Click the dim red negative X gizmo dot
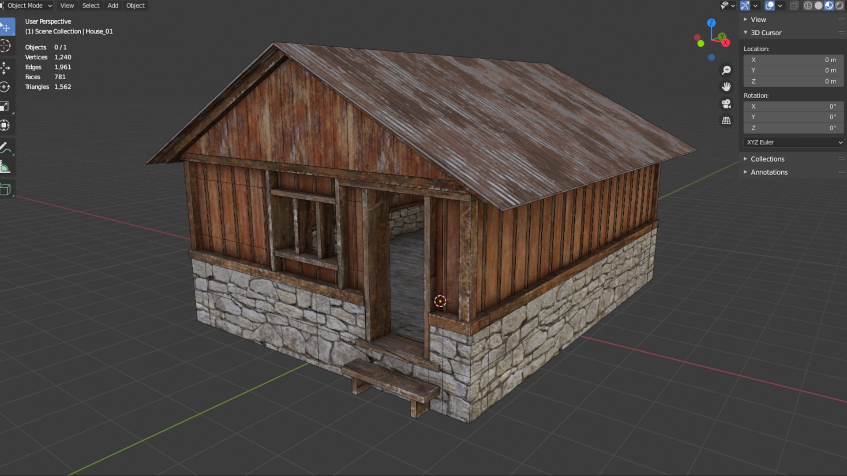This screenshot has width=847, height=476. 697,37
